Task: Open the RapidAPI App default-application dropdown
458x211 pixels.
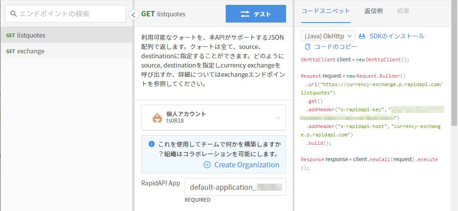Action: pos(235,187)
